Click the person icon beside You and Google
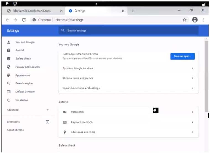 click(9, 42)
